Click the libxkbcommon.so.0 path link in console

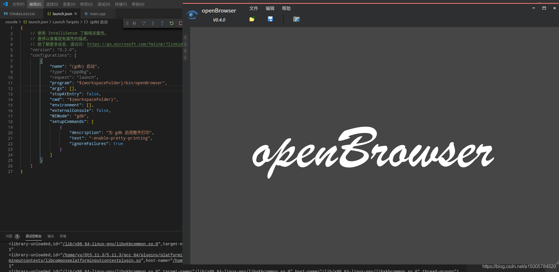coord(110,244)
